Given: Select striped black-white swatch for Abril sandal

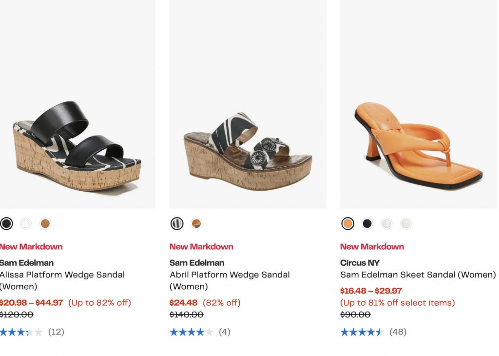Looking at the screenshot, I should pyautogui.click(x=177, y=224).
